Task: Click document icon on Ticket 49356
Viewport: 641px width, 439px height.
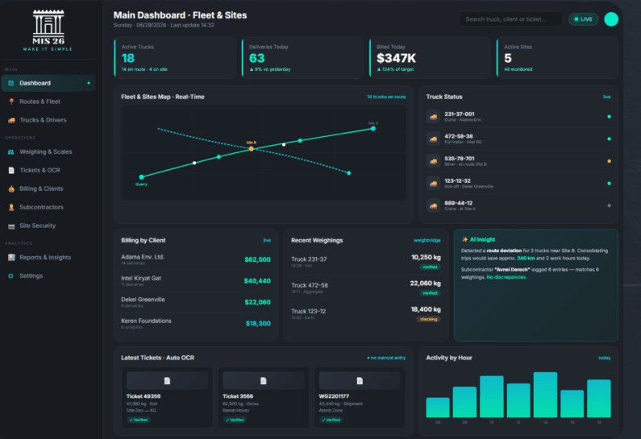Action: tap(167, 381)
